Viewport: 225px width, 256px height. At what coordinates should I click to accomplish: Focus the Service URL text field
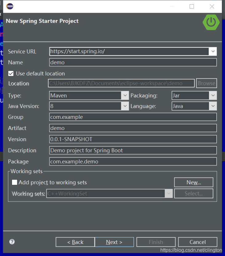click(129, 51)
